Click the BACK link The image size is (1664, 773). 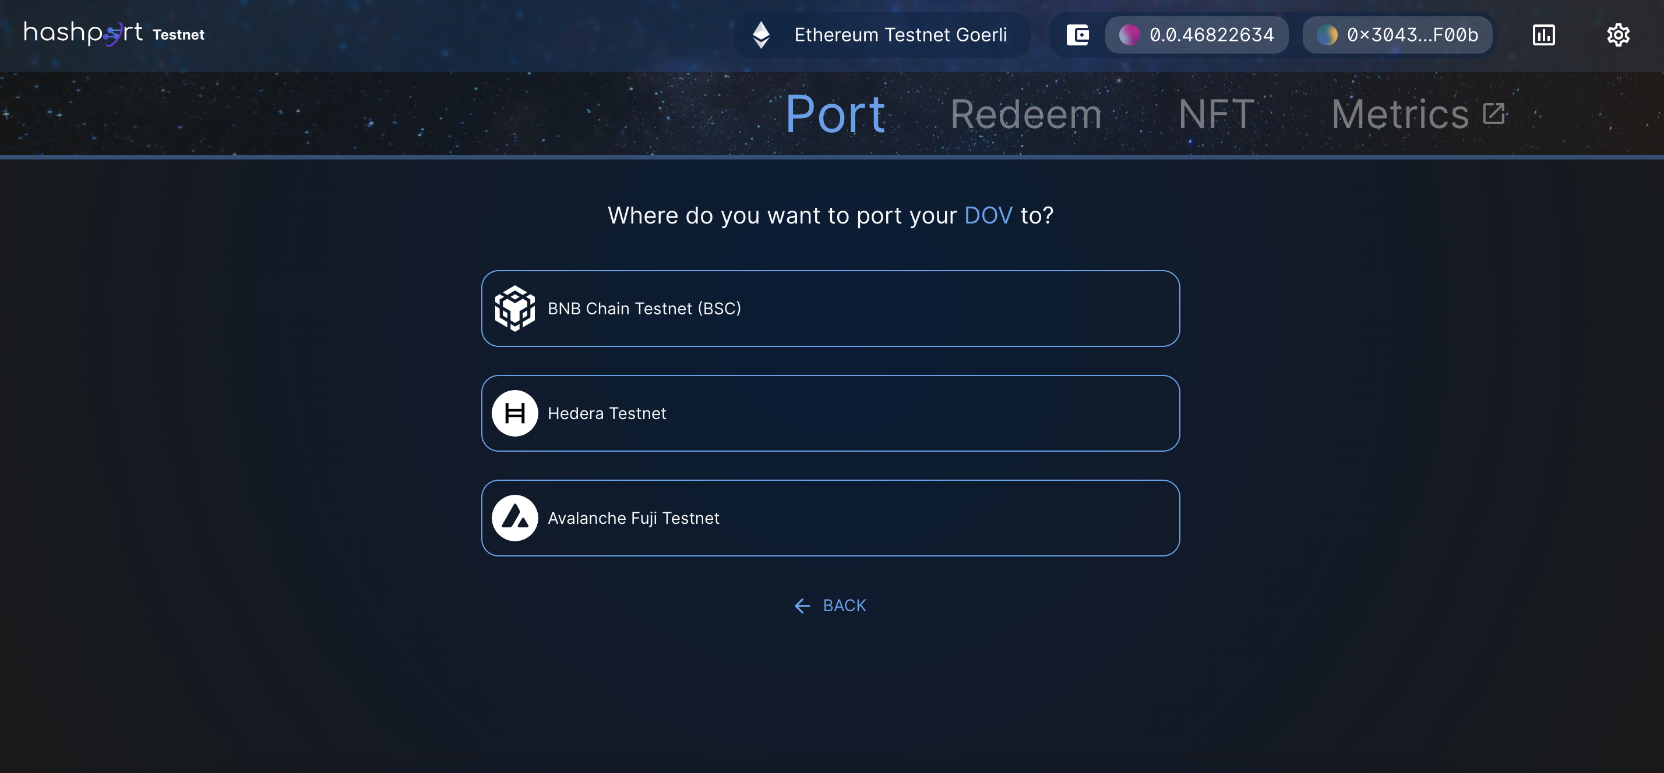coord(844,605)
